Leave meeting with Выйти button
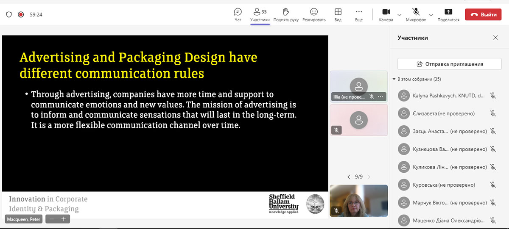 (483, 14)
